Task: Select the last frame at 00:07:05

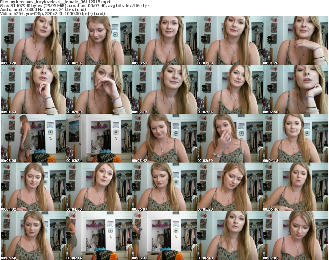Action: [295, 236]
